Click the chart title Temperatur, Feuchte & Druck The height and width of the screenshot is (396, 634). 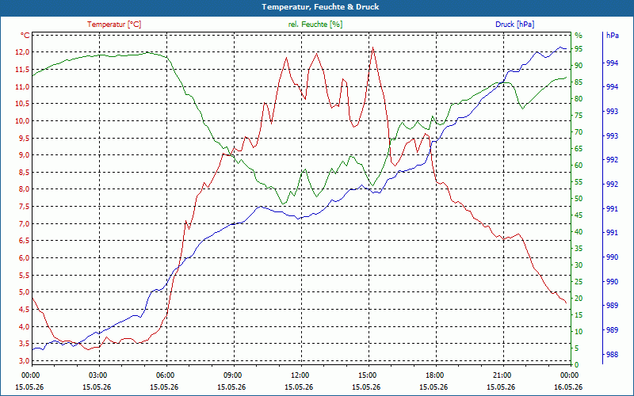[320, 7]
